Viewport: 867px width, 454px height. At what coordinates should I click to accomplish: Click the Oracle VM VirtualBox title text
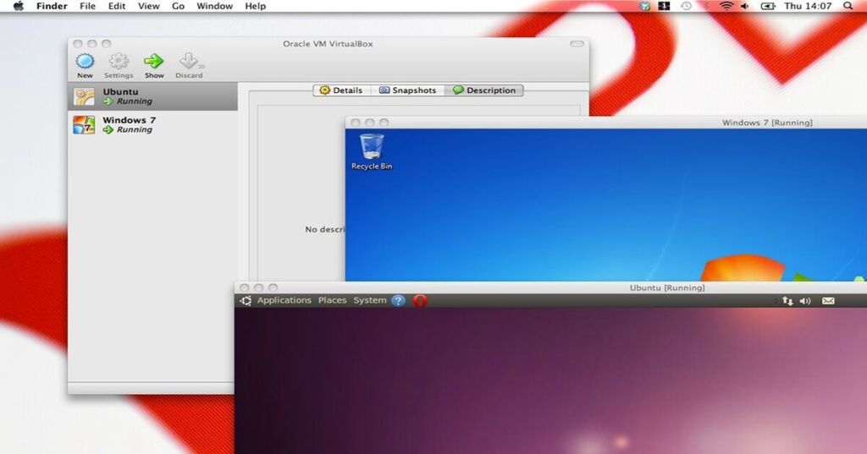pos(328,44)
